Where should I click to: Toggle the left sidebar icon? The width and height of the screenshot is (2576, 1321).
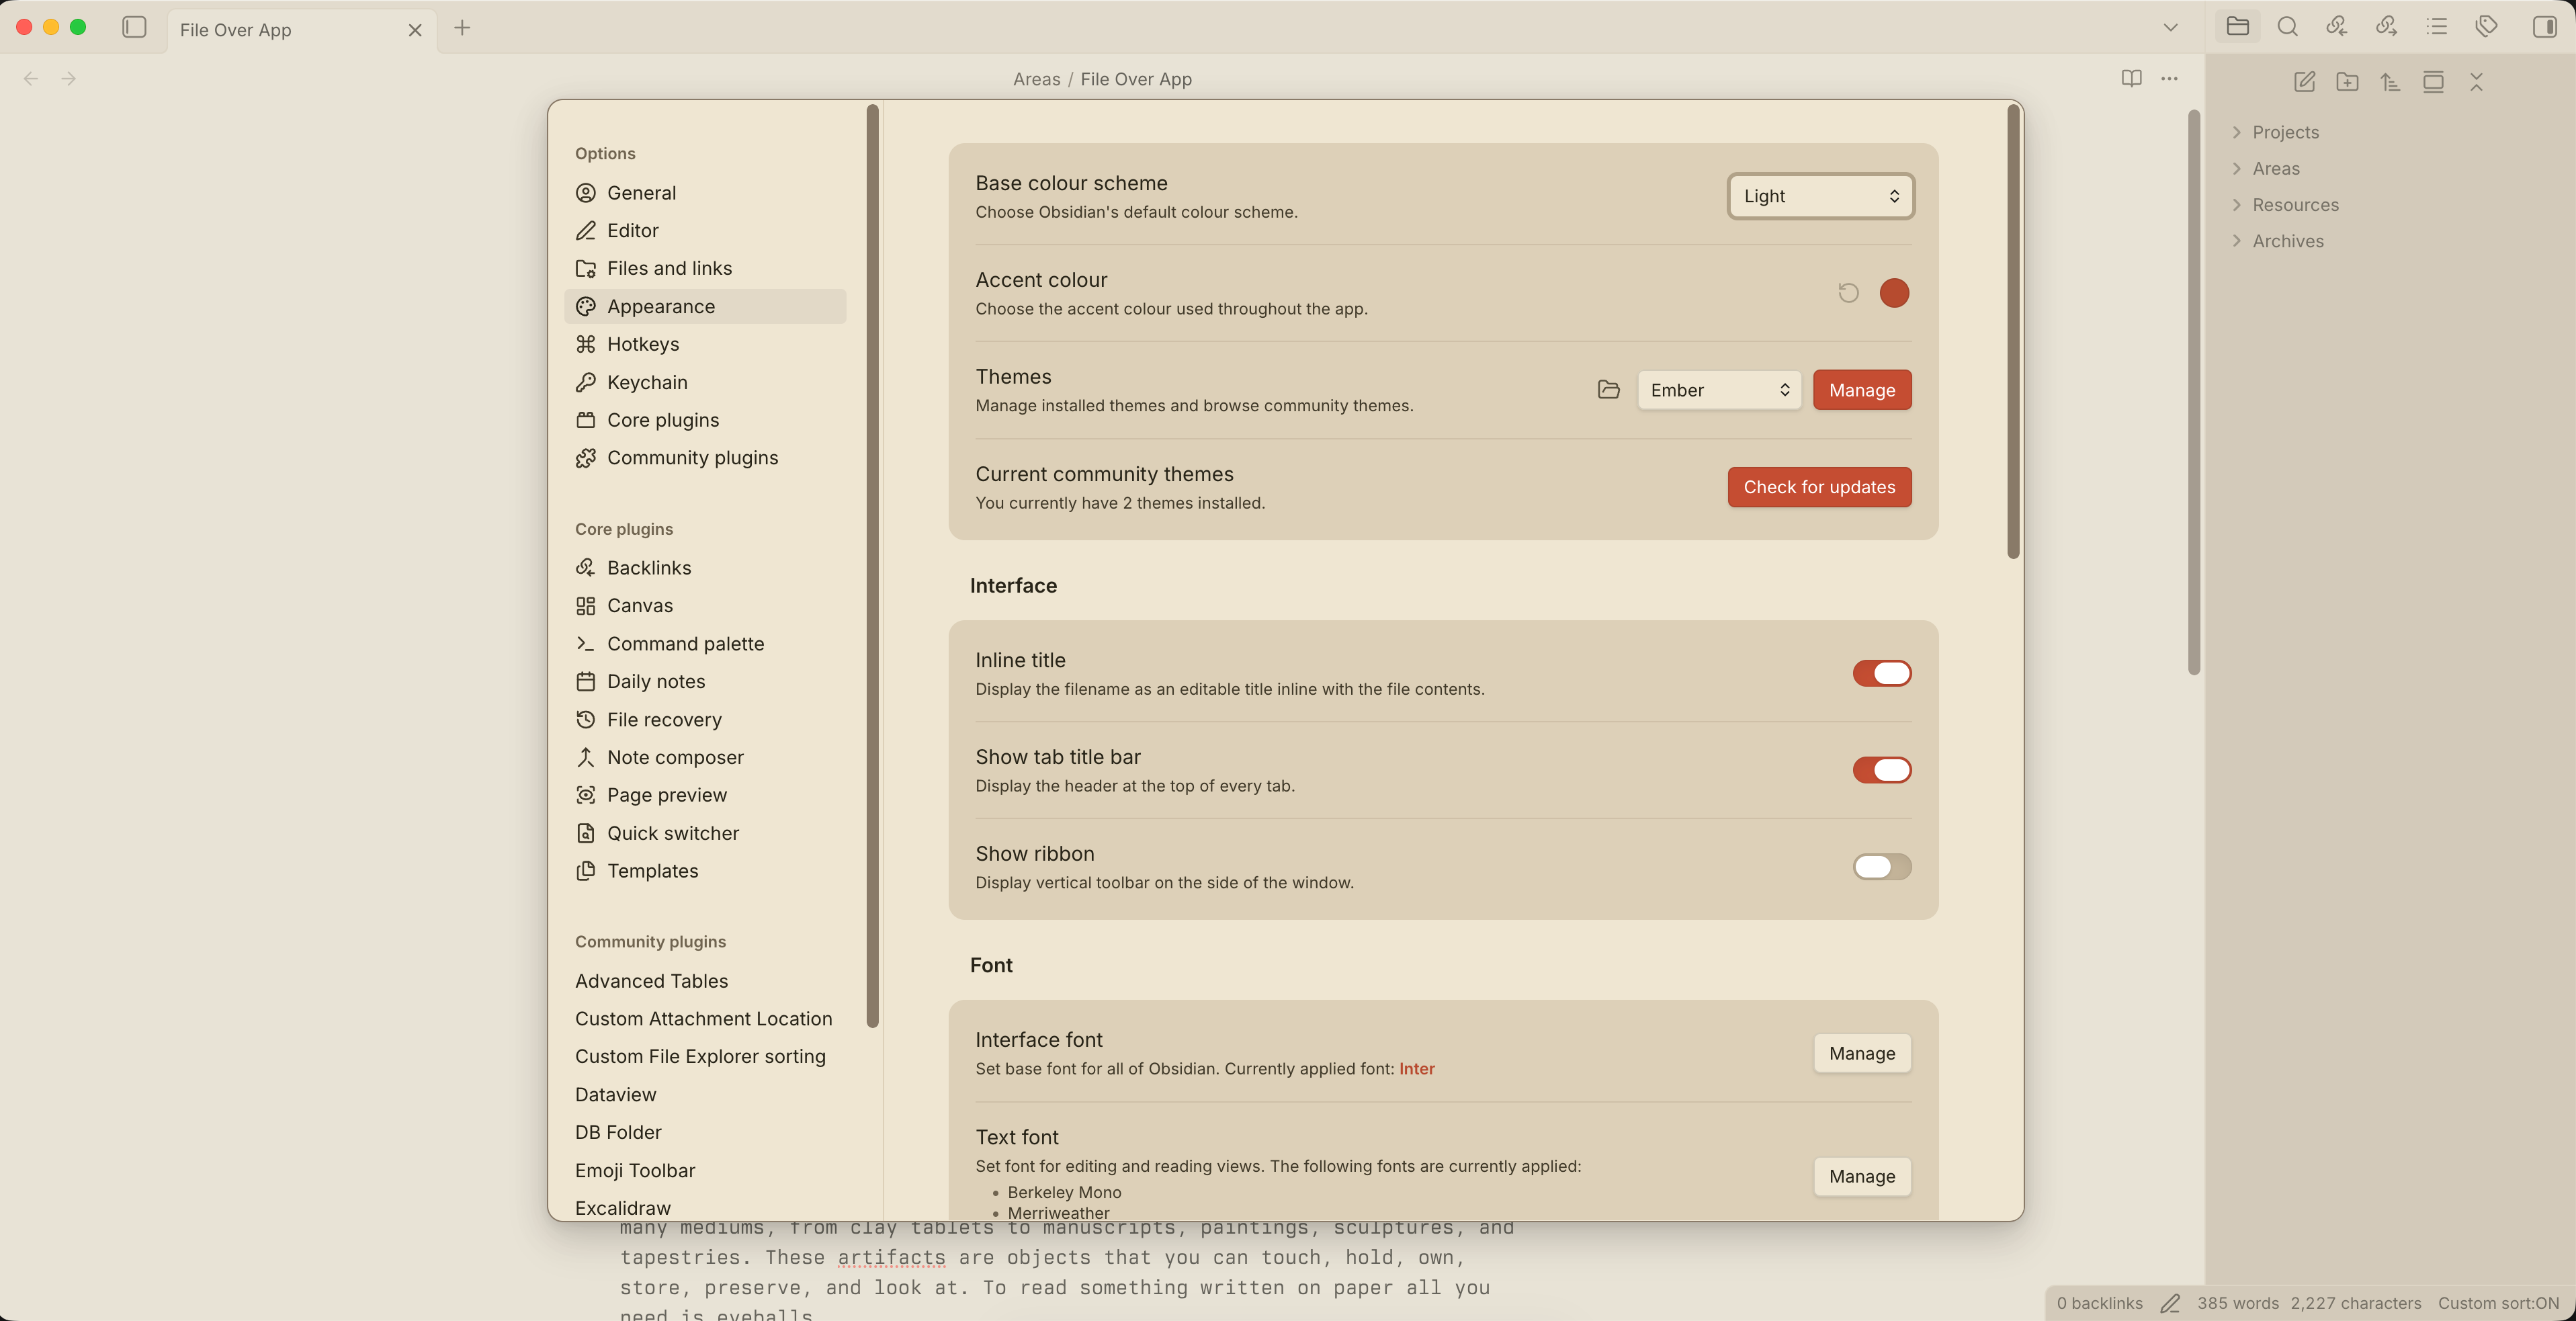click(x=134, y=27)
